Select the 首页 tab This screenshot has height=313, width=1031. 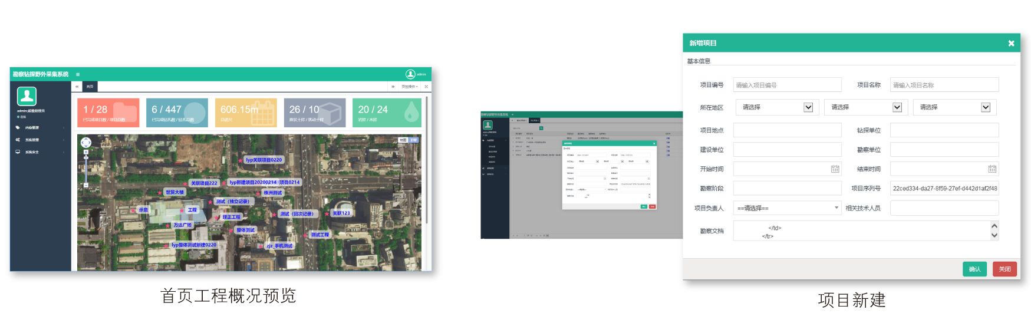[90, 87]
